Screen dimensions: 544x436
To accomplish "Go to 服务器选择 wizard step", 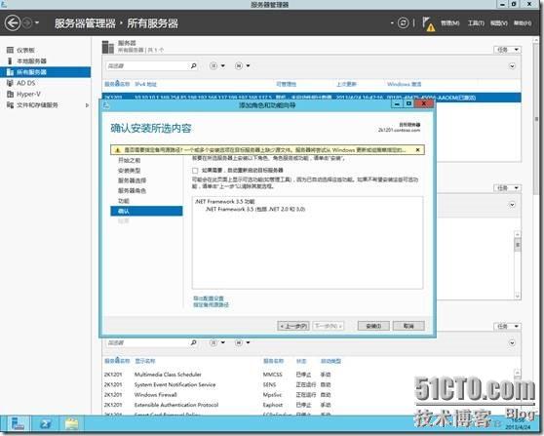I will 133,180.
